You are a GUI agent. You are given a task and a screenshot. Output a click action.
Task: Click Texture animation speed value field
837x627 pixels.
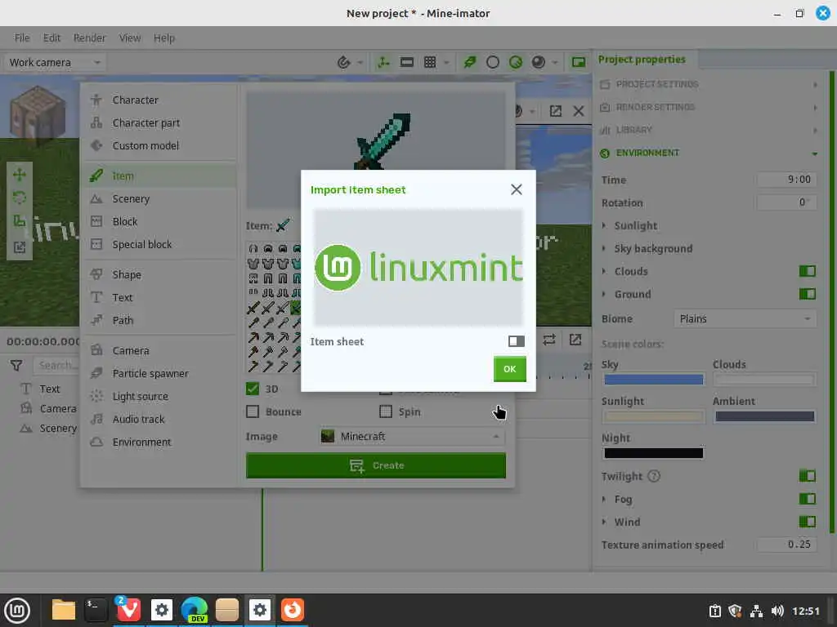(x=786, y=545)
